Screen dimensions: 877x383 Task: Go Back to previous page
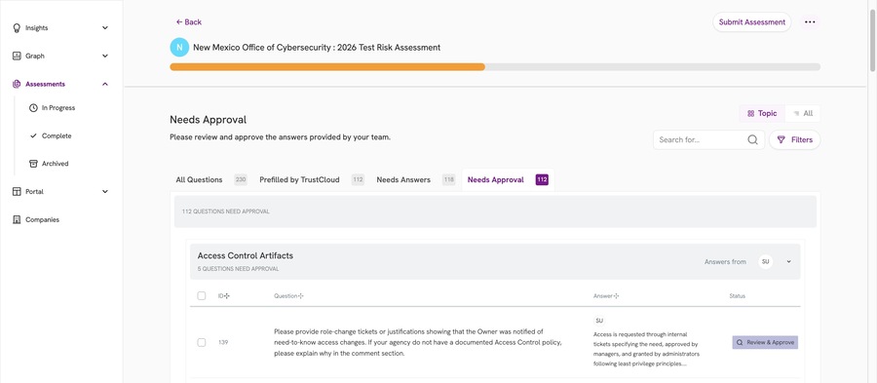[188, 22]
